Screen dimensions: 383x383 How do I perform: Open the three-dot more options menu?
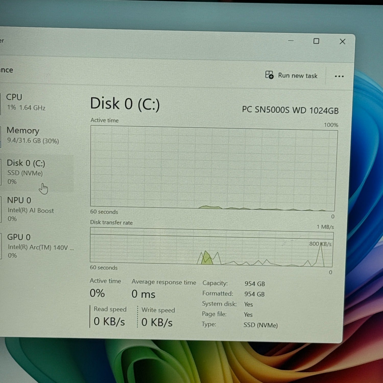click(339, 76)
